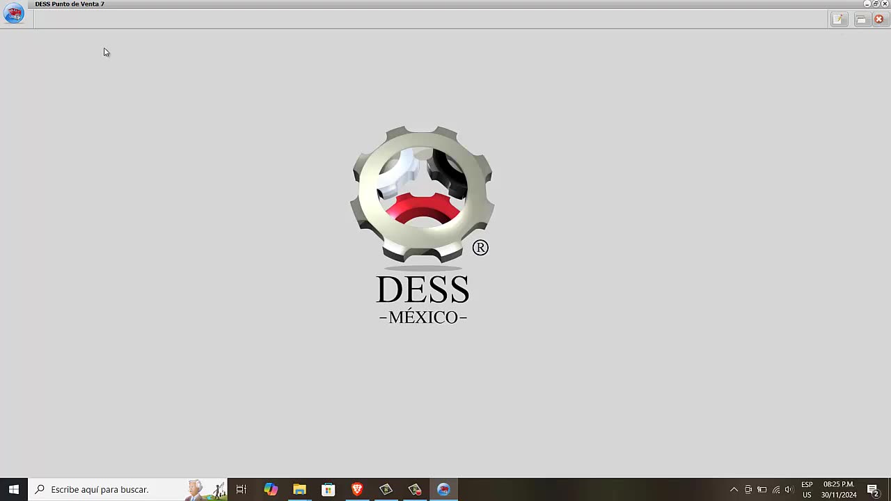Minimize the DESS Punto de Venta window
This screenshot has width=891, height=501.
coord(867,4)
